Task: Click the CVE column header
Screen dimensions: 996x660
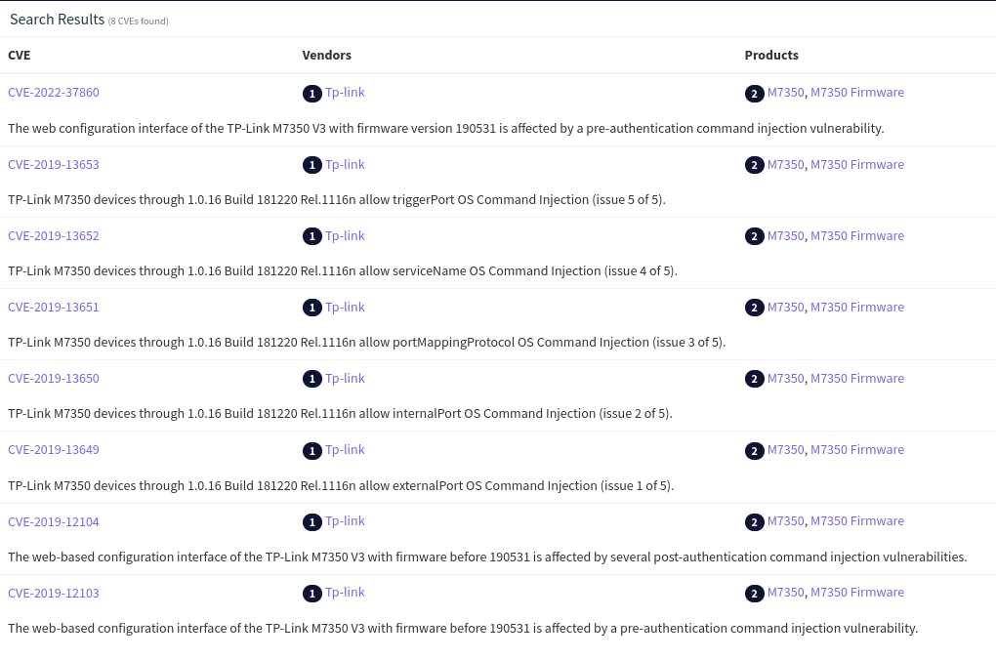Action: tap(20, 55)
